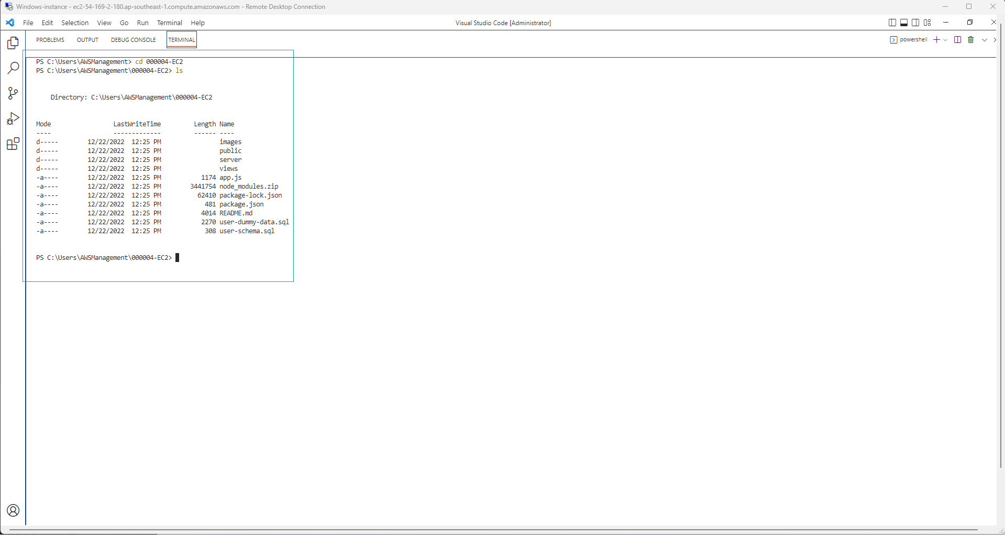Open the Go menu
This screenshot has width=1005, height=535.
[x=124, y=23]
